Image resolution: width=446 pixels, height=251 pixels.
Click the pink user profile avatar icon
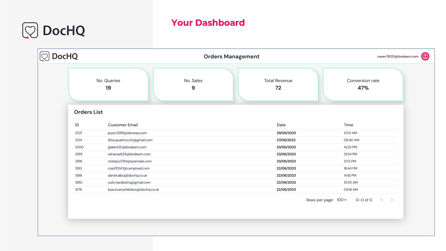pyautogui.click(x=425, y=56)
